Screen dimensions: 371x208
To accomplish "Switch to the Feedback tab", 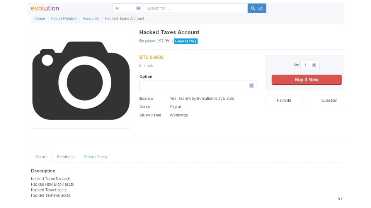I will (x=66, y=157).
